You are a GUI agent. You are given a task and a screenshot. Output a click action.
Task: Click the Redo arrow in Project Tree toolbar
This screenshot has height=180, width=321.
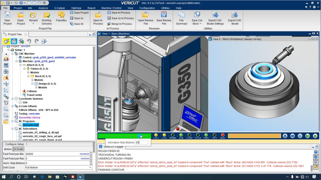(37, 41)
